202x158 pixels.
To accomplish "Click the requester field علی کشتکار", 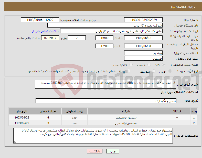I will coord(111,31).
